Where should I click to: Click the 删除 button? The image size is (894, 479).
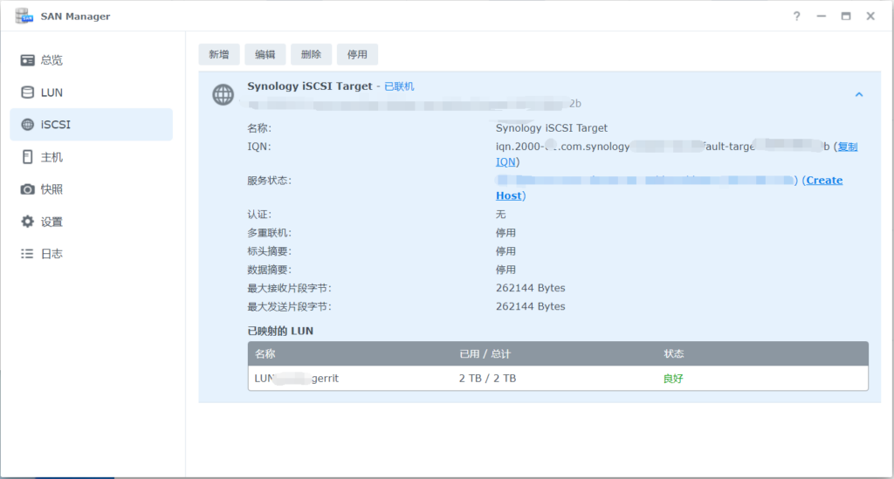click(312, 54)
